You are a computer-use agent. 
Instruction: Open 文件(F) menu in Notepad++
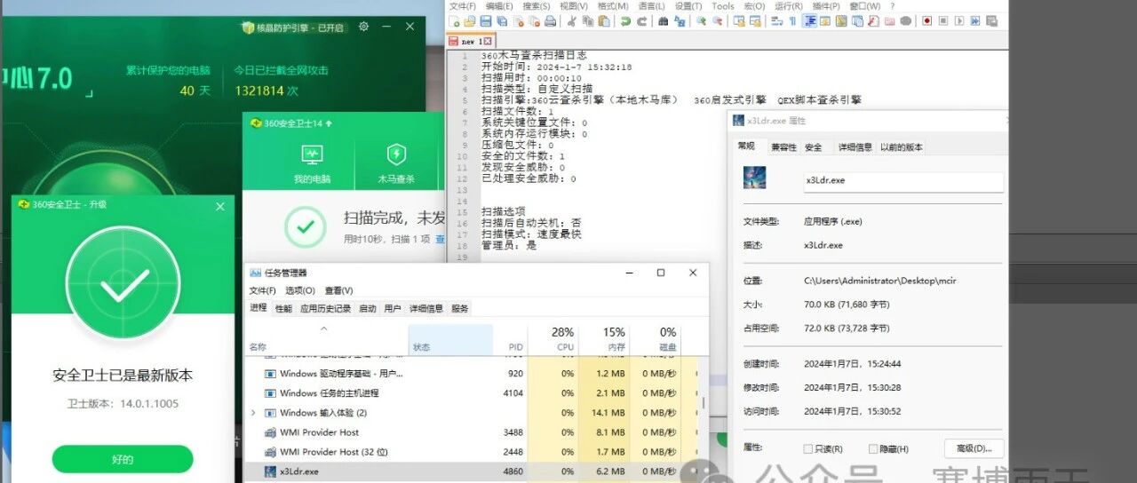coord(462,5)
